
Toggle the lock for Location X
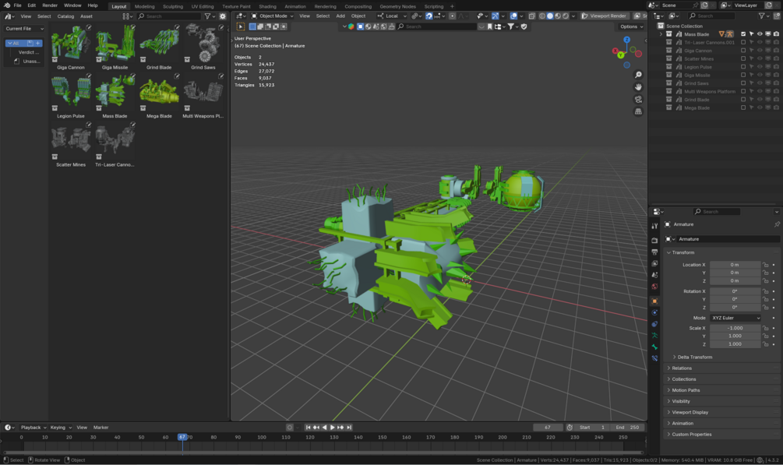(x=766, y=265)
